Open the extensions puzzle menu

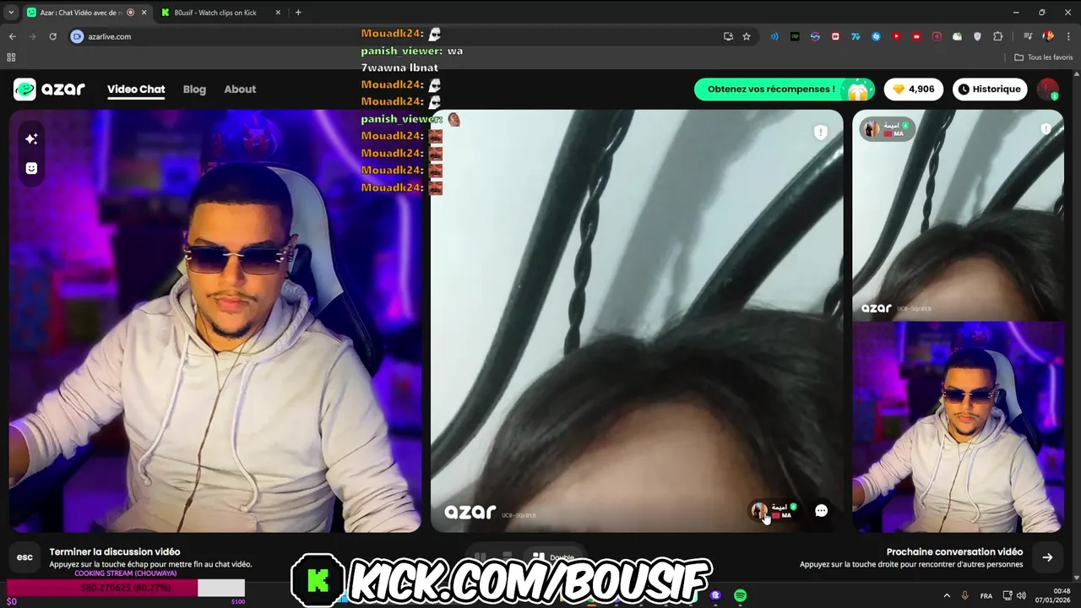click(x=997, y=36)
